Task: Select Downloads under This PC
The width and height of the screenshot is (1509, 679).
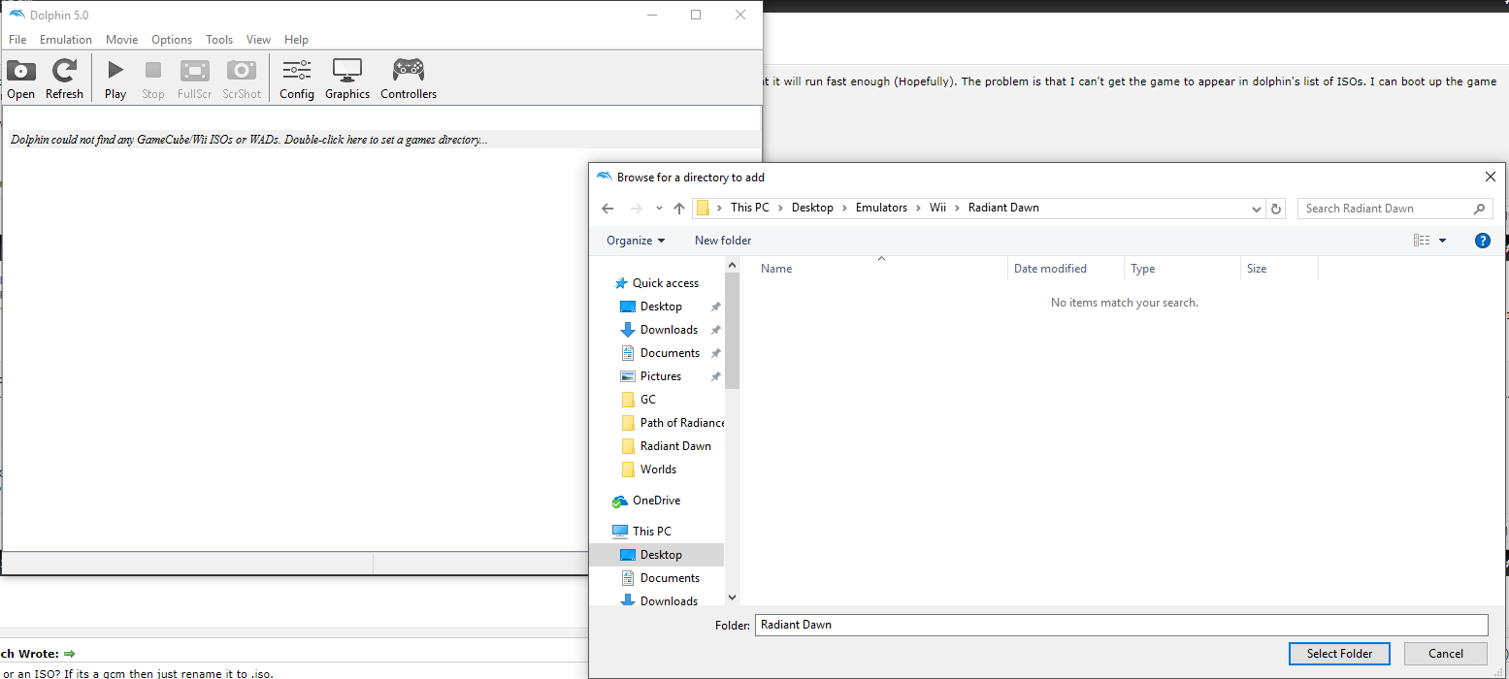Action: tap(669, 601)
